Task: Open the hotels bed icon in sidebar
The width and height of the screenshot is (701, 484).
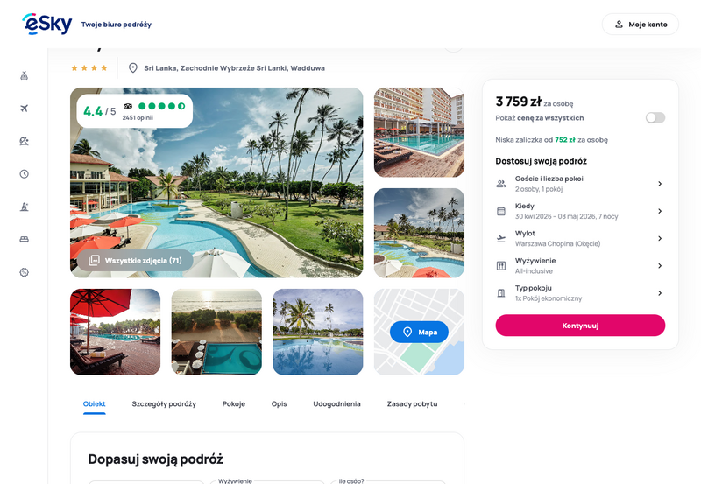Action: (25, 239)
